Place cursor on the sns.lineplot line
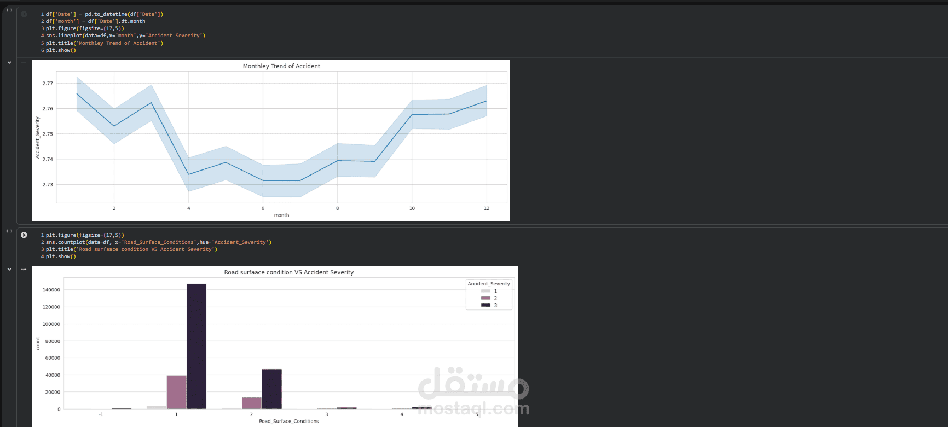 point(126,36)
